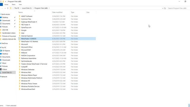Open the View ribbon tab

pos(20,4)
